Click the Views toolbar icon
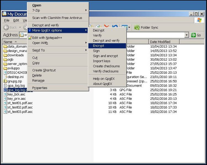207x165 pixels. (x=124, y=27)
